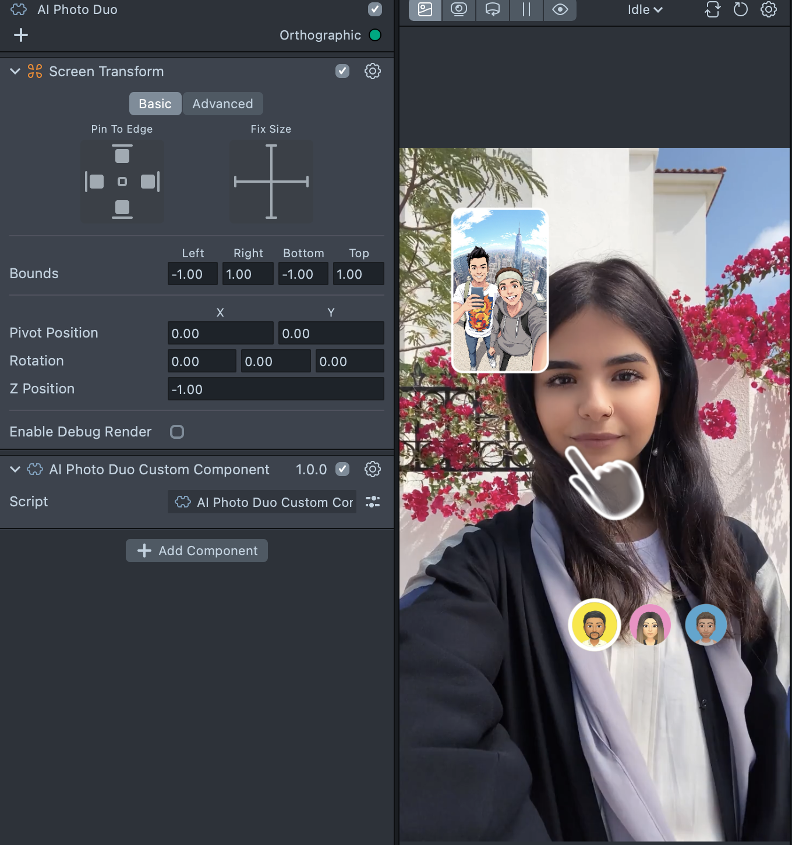Collapse the Screen Transform section
The image size is (792, 845).
click(x=15, y=71)
